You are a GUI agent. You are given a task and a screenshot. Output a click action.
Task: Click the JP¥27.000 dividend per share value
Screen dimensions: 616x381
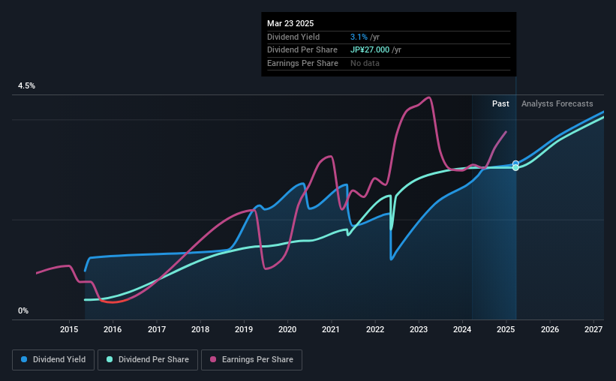(x=370, y=50)
